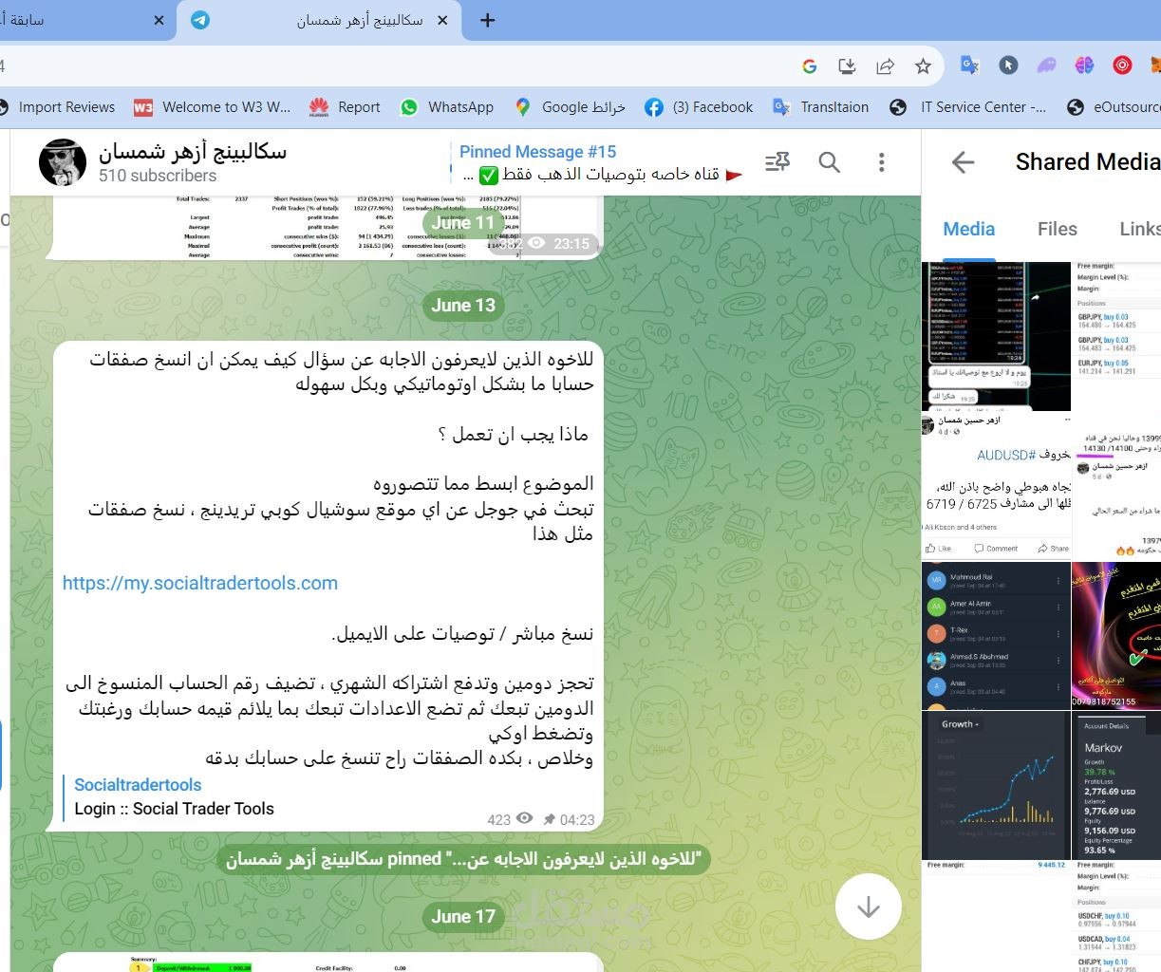Open the new browser tab
This screenshot has width=1161, height=972.
(488, 20)
